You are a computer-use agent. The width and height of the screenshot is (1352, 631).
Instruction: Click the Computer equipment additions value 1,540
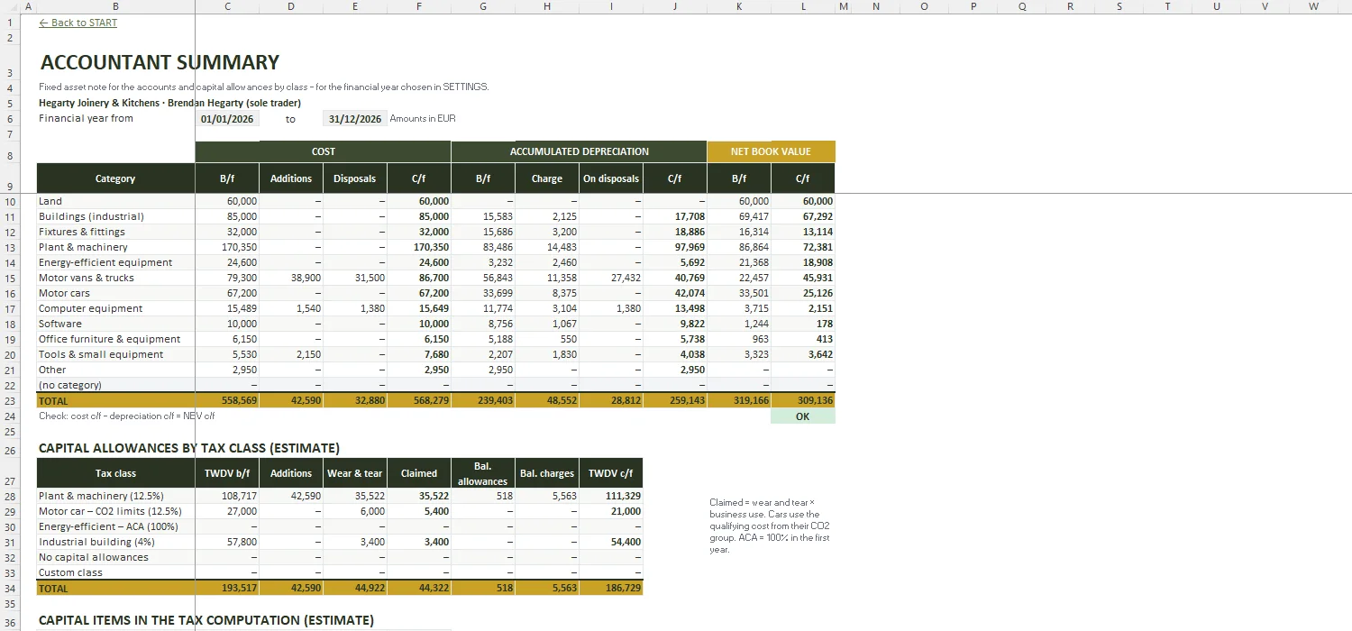291,309
